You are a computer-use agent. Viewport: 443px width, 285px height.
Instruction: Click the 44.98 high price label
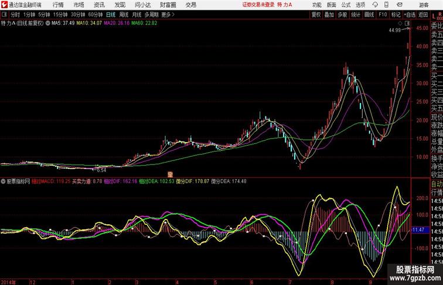(395, 30)
